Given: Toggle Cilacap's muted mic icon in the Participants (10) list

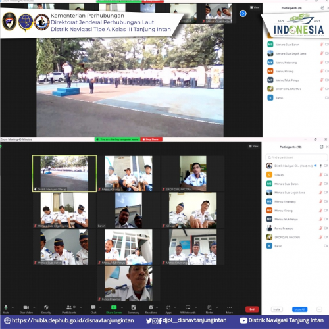Looking at the screenshot, I should 320,175.
